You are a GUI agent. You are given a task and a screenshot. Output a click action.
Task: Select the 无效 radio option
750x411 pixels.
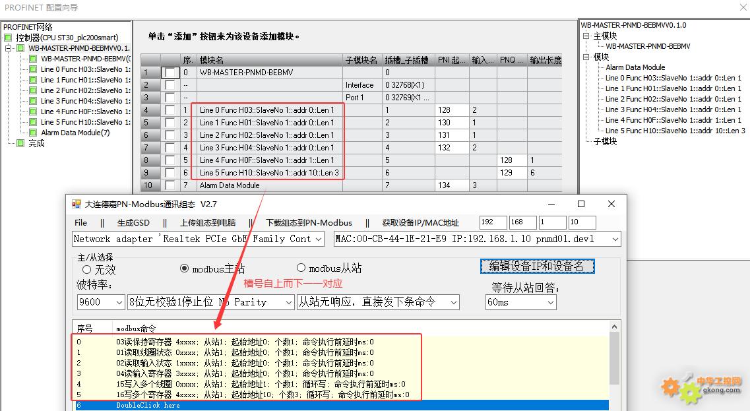pos(86,269)
